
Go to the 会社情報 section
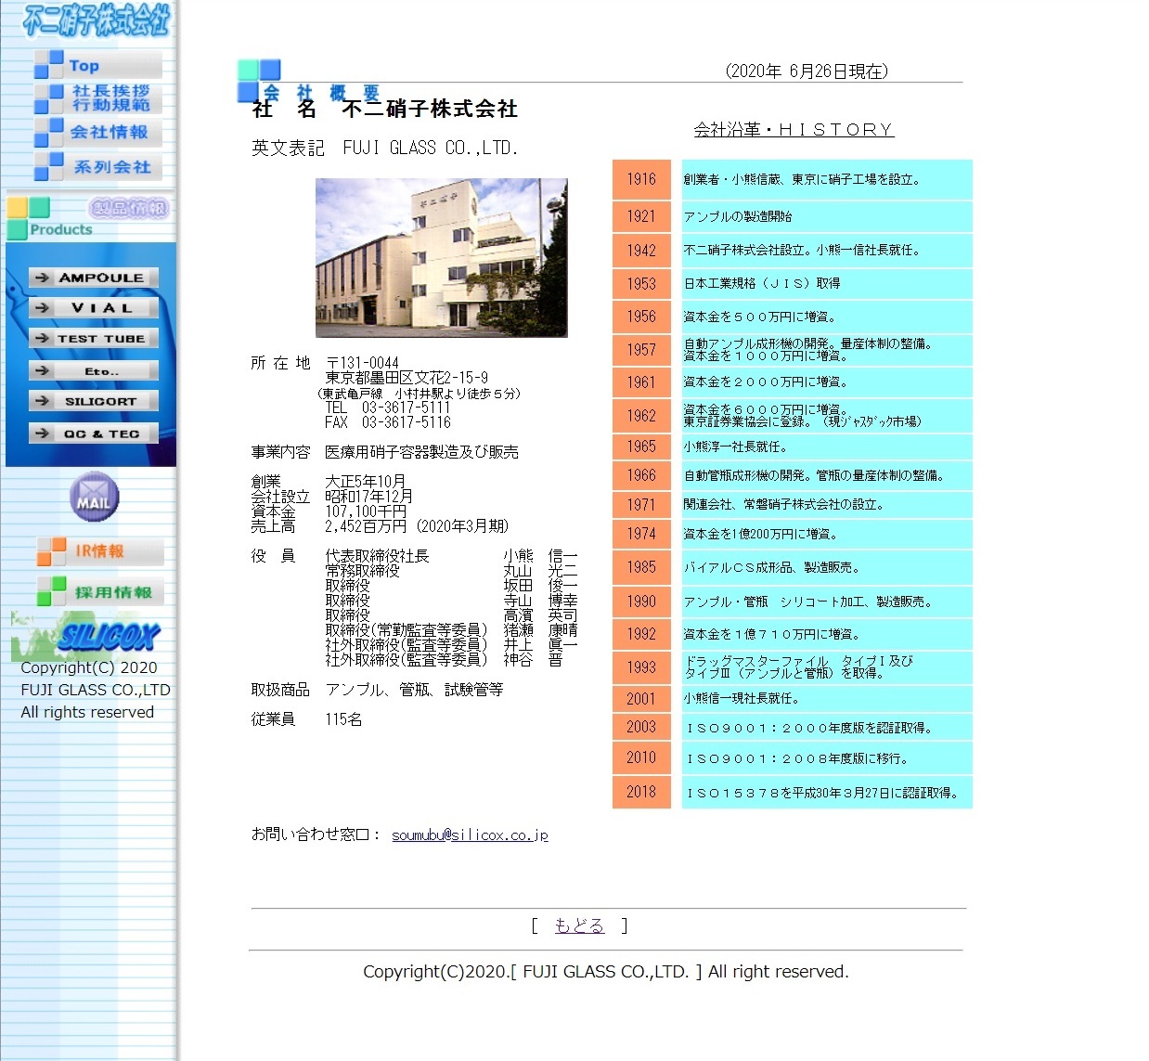(97, 132)
